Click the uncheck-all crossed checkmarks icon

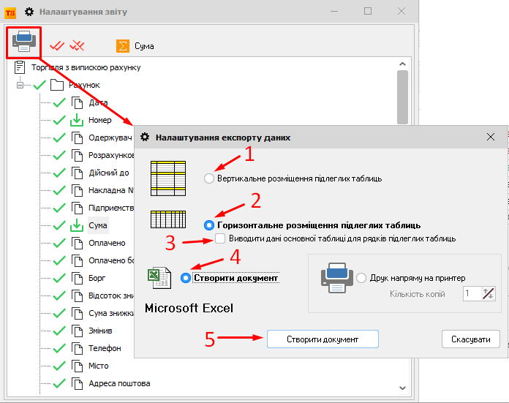(x=78, y=46)
